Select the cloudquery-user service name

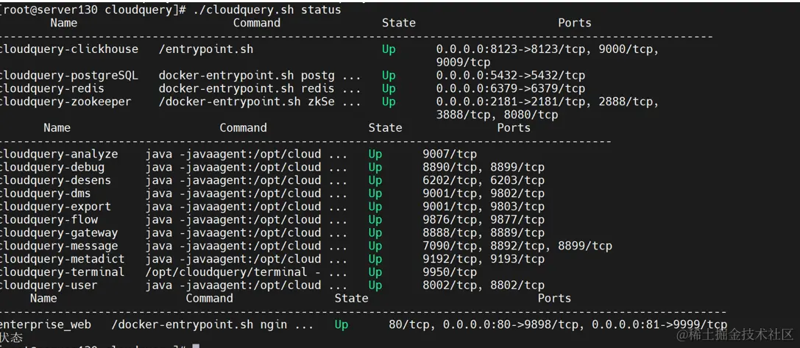tap(49, 285)
